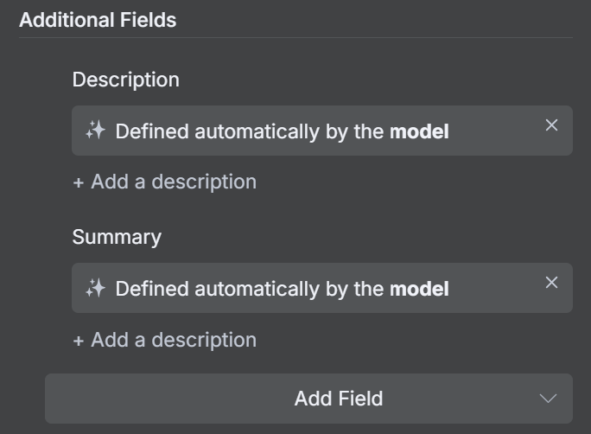
Task: Click the Description field label
Action: click(125, 80)
